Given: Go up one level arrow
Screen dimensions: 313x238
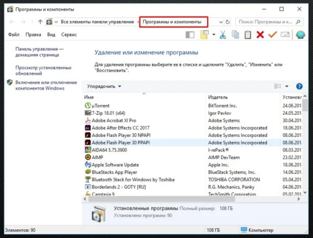Looking at the screenshot, I should (x=40, y=22).
